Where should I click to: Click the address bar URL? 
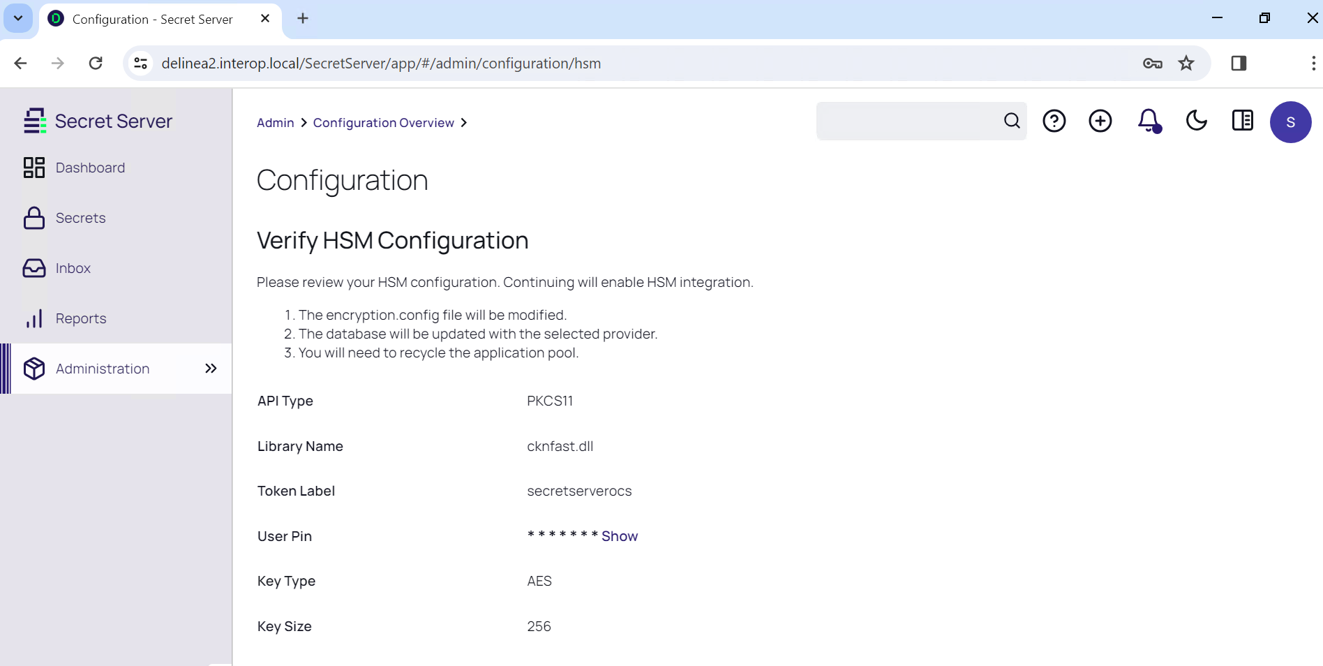(x=381, y=64)
